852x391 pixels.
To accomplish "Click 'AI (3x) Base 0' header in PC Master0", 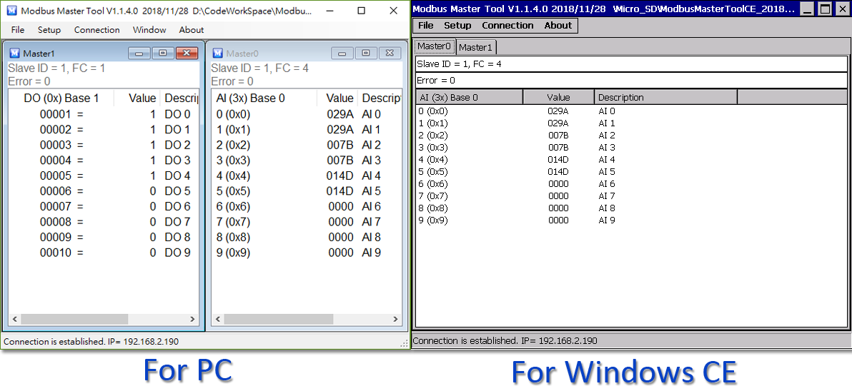I will click(264, 98).
